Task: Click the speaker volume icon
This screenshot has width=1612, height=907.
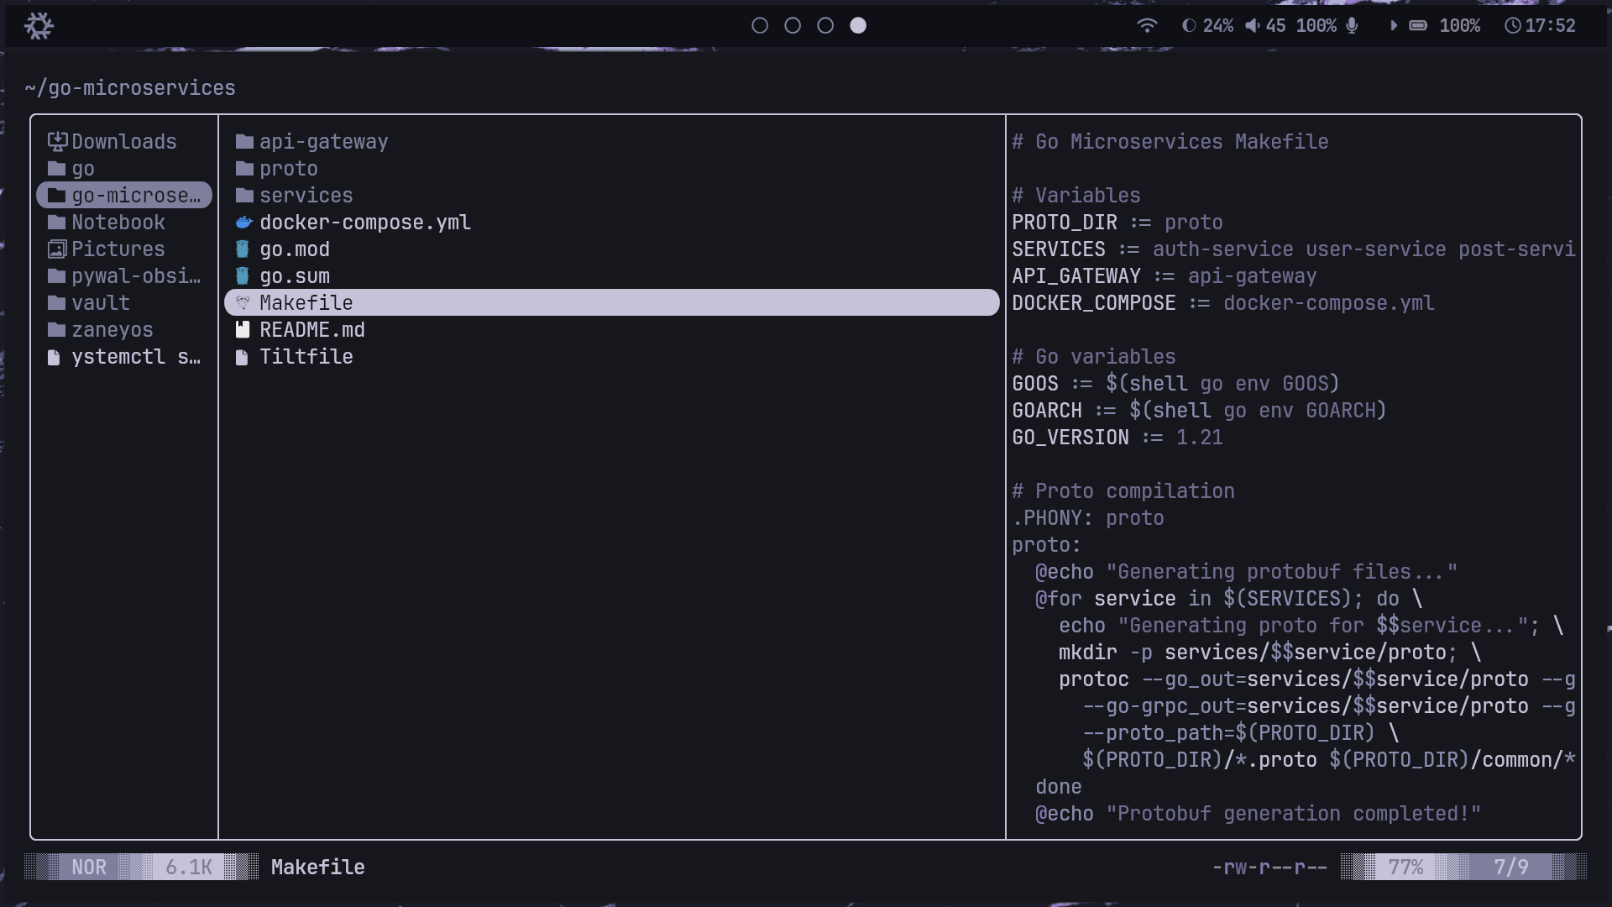Action: point(1252,26)
